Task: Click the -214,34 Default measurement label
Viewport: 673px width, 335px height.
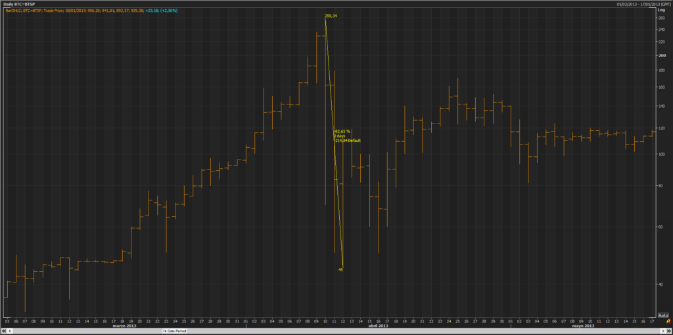Action: click(347, 141)
